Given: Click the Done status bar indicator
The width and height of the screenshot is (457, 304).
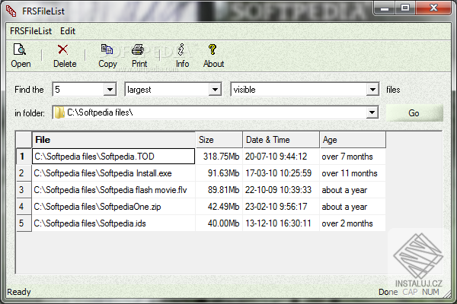Looking at the screenshot, I should point(388,292).
